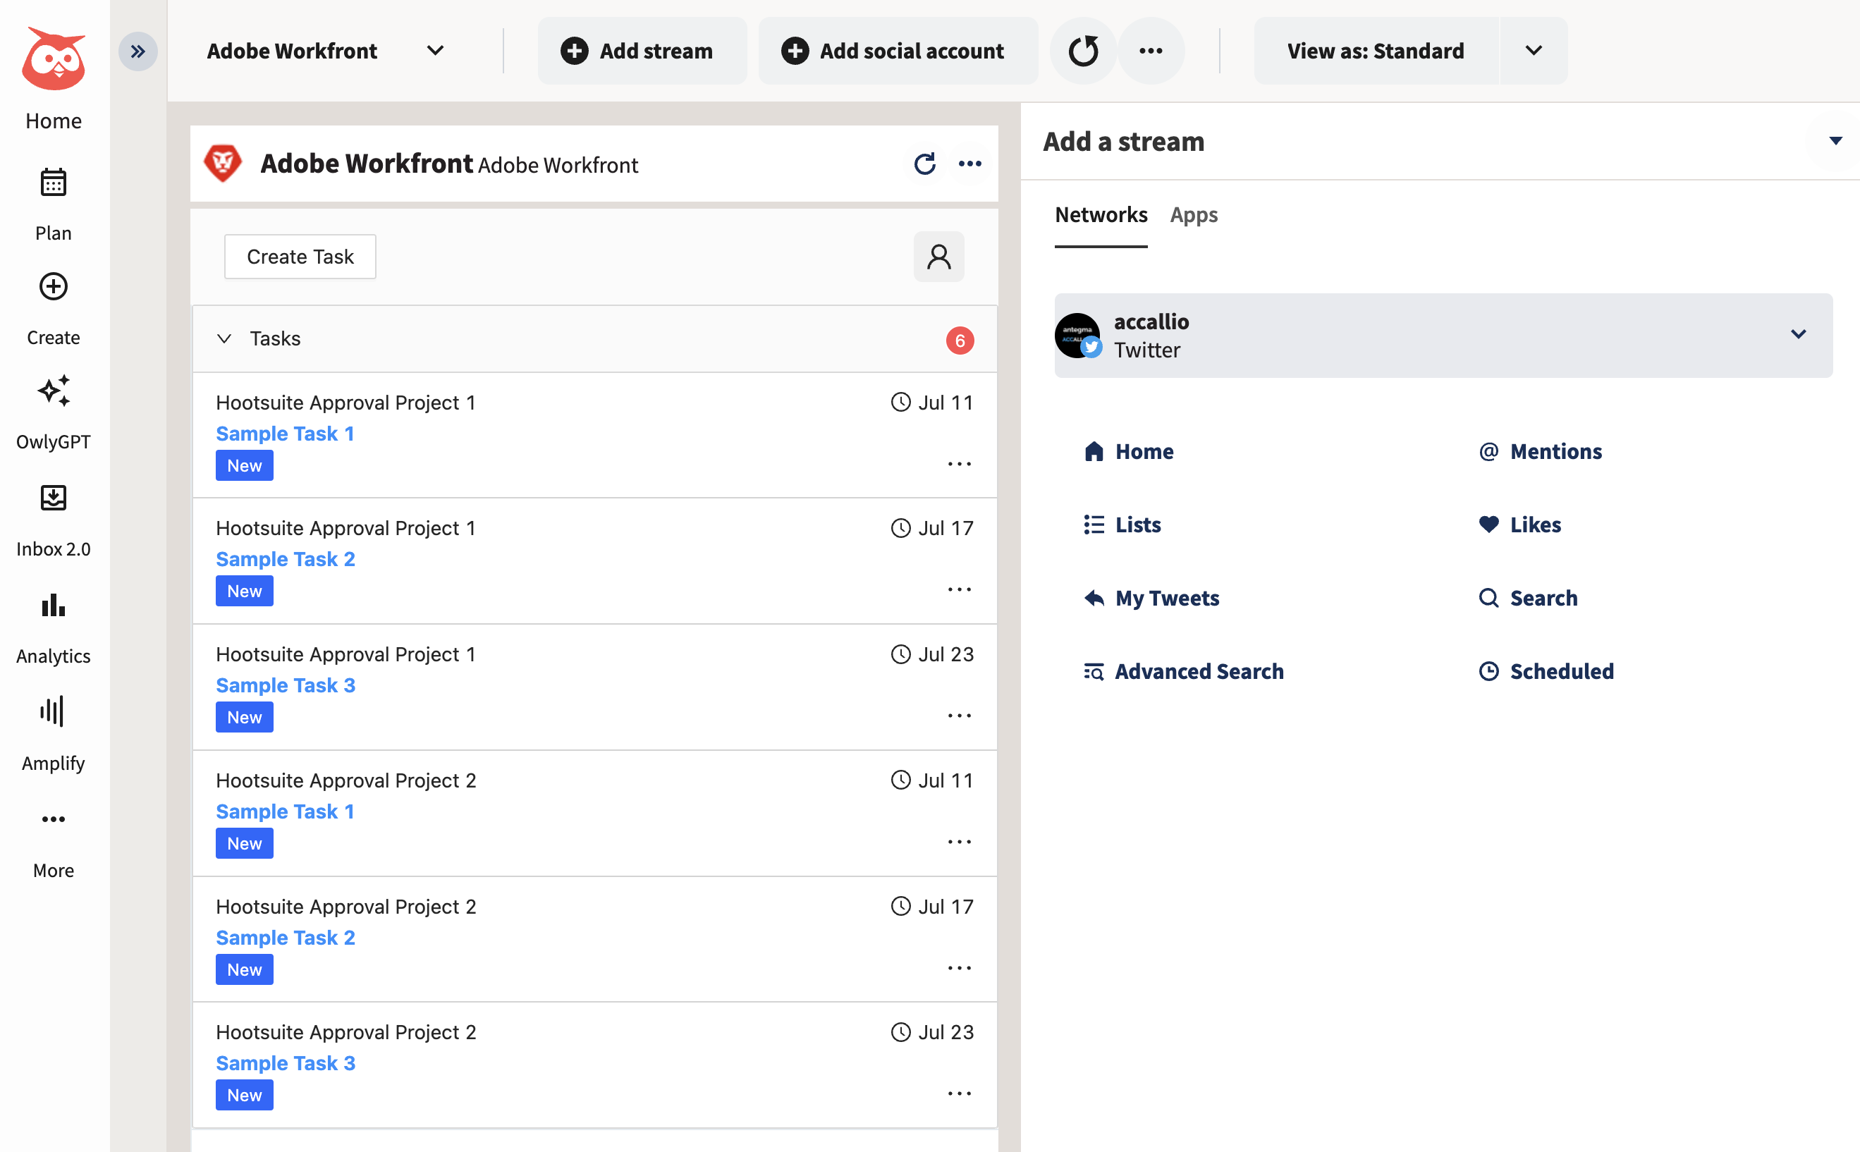The width and height of the screenshot is (1860, 1152).
Task: Open OwlyGPT sparkle icon
Action: click(x=54, y=391)
